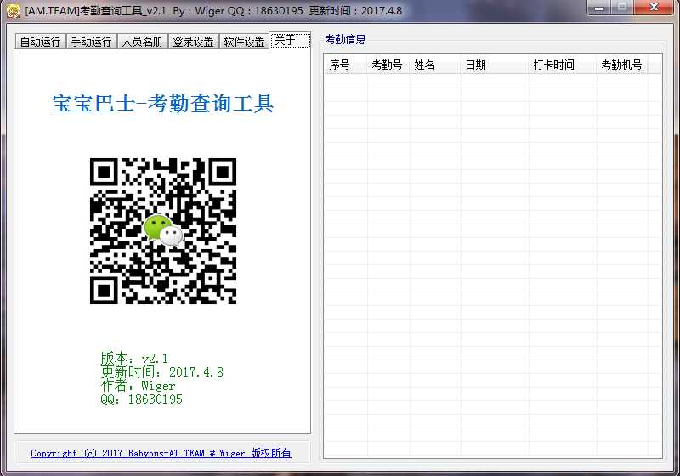Click the 更新时间：2017.4.8 line in the about panel
Screen dimensions: 680x476
pyautogui.click(x=162, y=372)
